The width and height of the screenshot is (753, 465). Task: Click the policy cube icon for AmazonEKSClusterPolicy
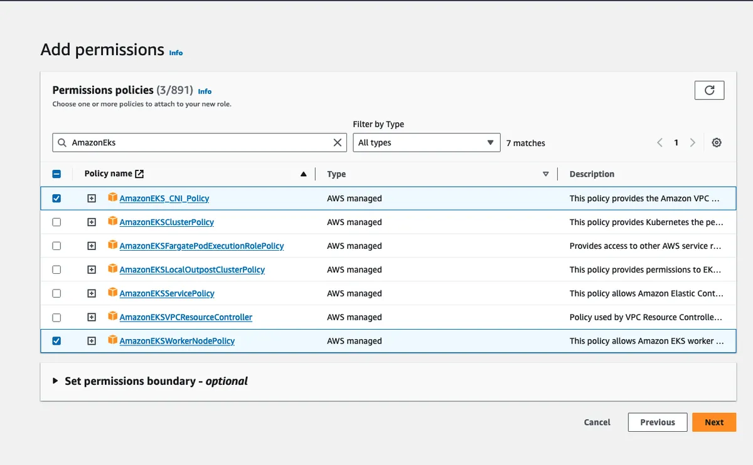pyautogui.click(x=113, y=221)
